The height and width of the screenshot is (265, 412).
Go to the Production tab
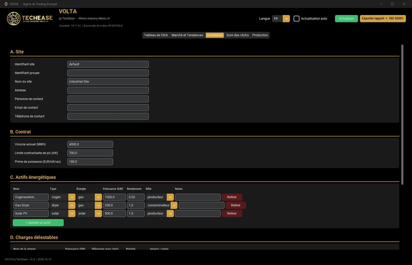260,35
